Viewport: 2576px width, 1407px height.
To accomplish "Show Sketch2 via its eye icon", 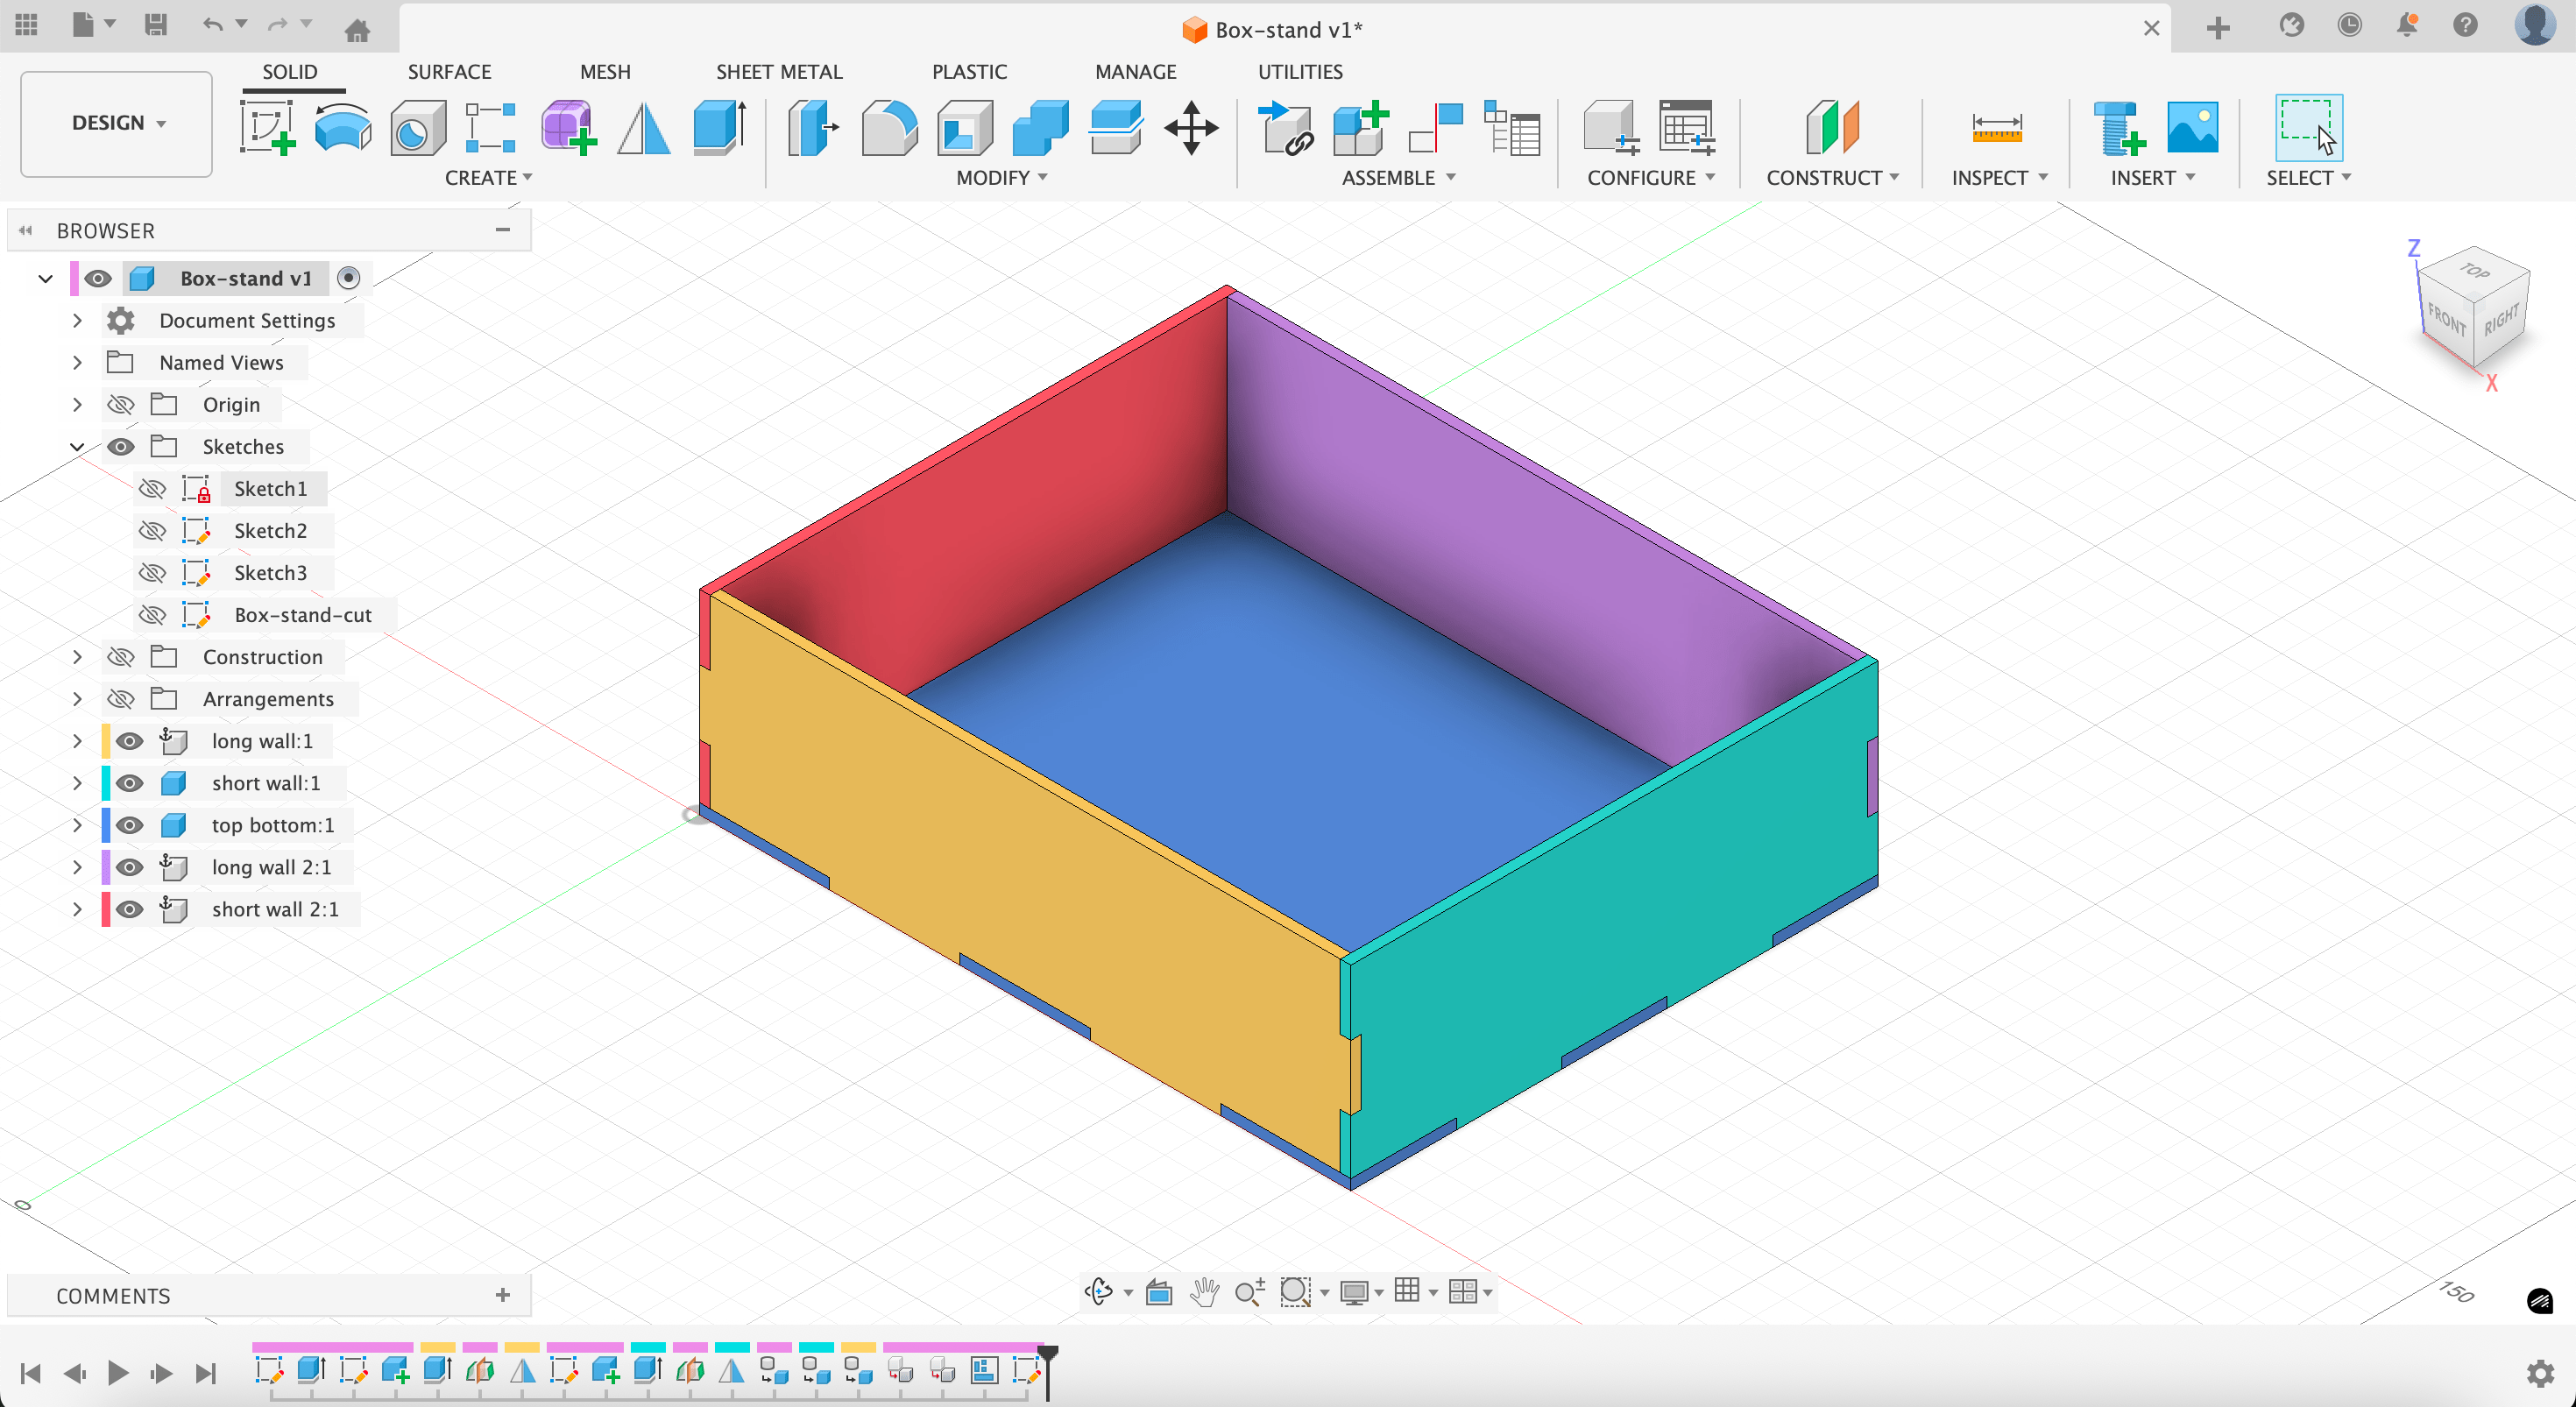I will tap(152, 531).
